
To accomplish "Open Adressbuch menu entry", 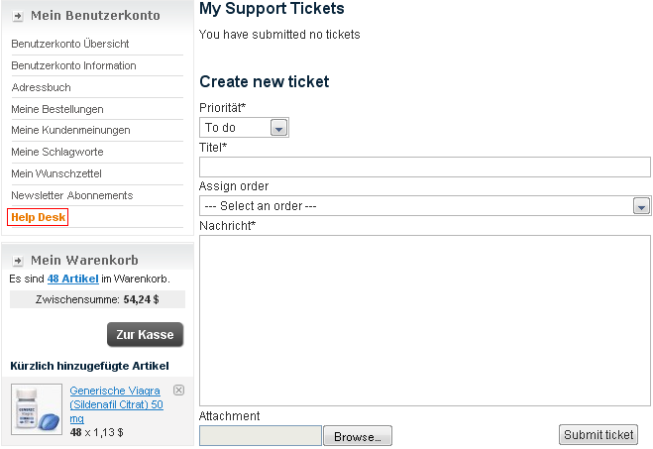I will pos(42,87).
